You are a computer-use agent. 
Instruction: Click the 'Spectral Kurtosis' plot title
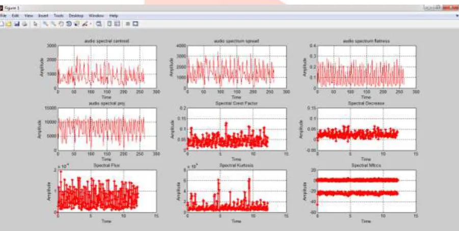coord(236,165)
